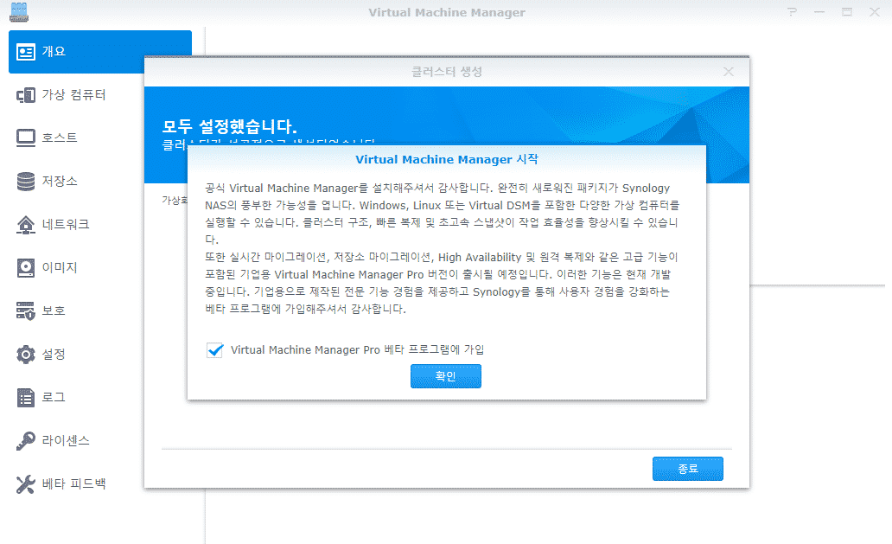This screenshot has width=892, height=544.
Task: Minimize the Virtual Machine Manager window
Action: tap(819, 12)
